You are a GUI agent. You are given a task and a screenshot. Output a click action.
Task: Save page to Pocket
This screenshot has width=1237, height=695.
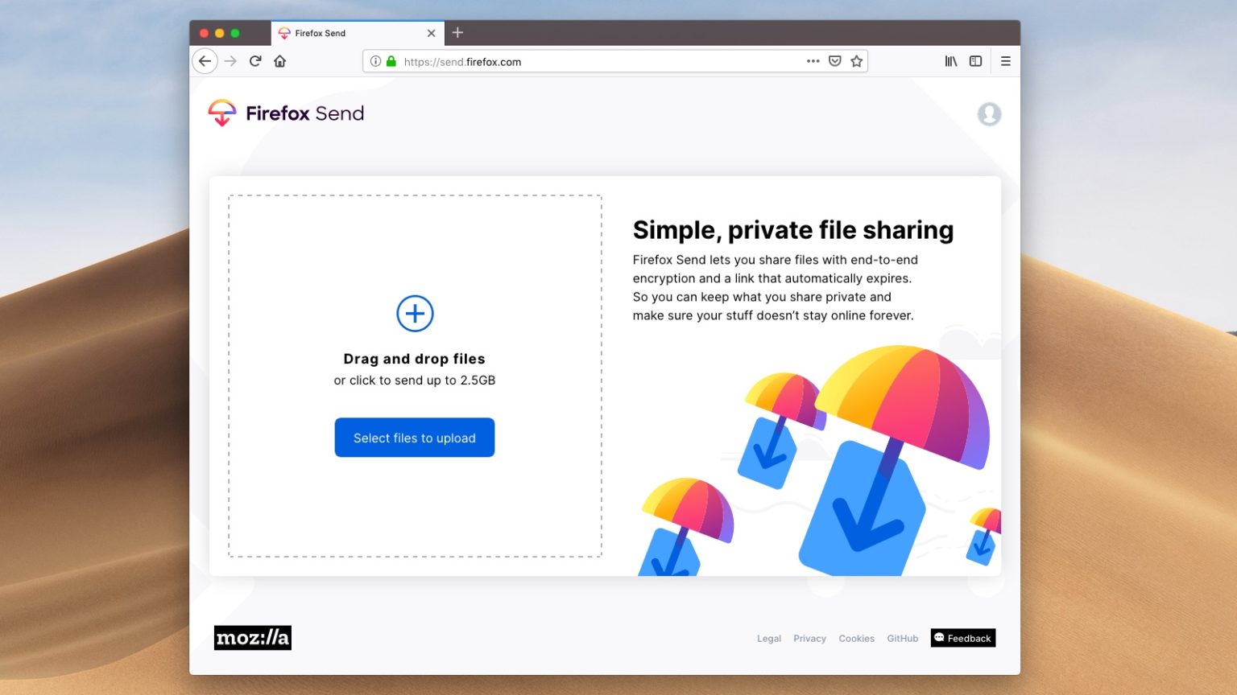[x=835, y=61]
